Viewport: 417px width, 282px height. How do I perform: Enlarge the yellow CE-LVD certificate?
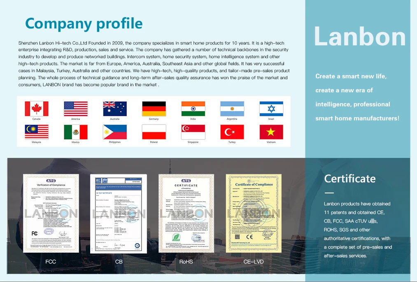click(254, 213)
